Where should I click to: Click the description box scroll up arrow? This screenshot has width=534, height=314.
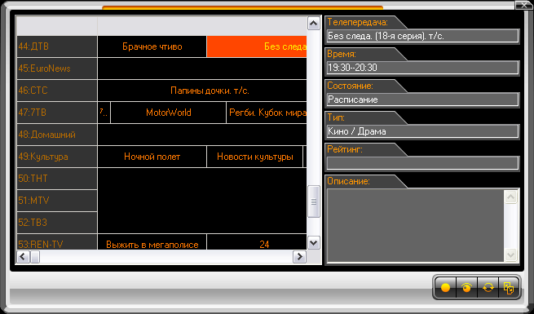(510, 197)
